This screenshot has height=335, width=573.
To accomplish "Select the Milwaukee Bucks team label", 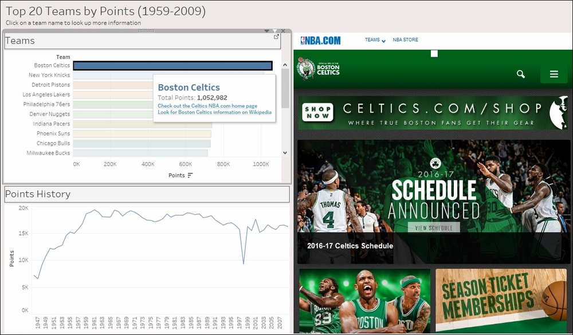I will point(48,153).
